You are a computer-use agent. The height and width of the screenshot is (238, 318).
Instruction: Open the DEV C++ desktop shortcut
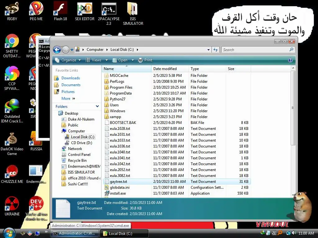click(x=36, y=209)
